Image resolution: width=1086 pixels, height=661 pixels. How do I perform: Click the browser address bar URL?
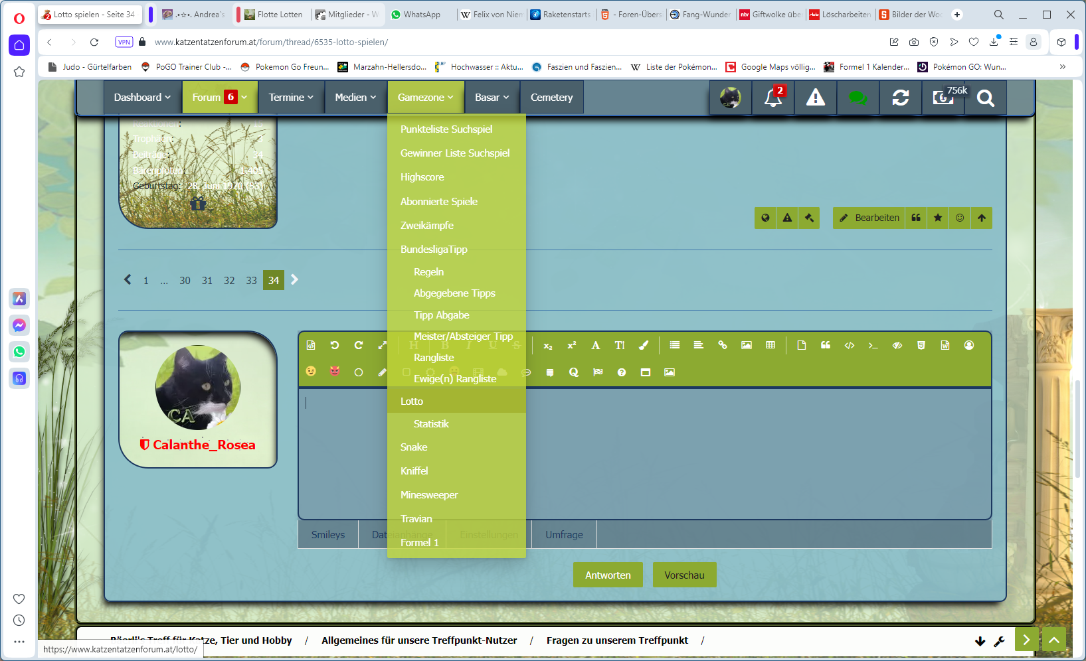271,42
